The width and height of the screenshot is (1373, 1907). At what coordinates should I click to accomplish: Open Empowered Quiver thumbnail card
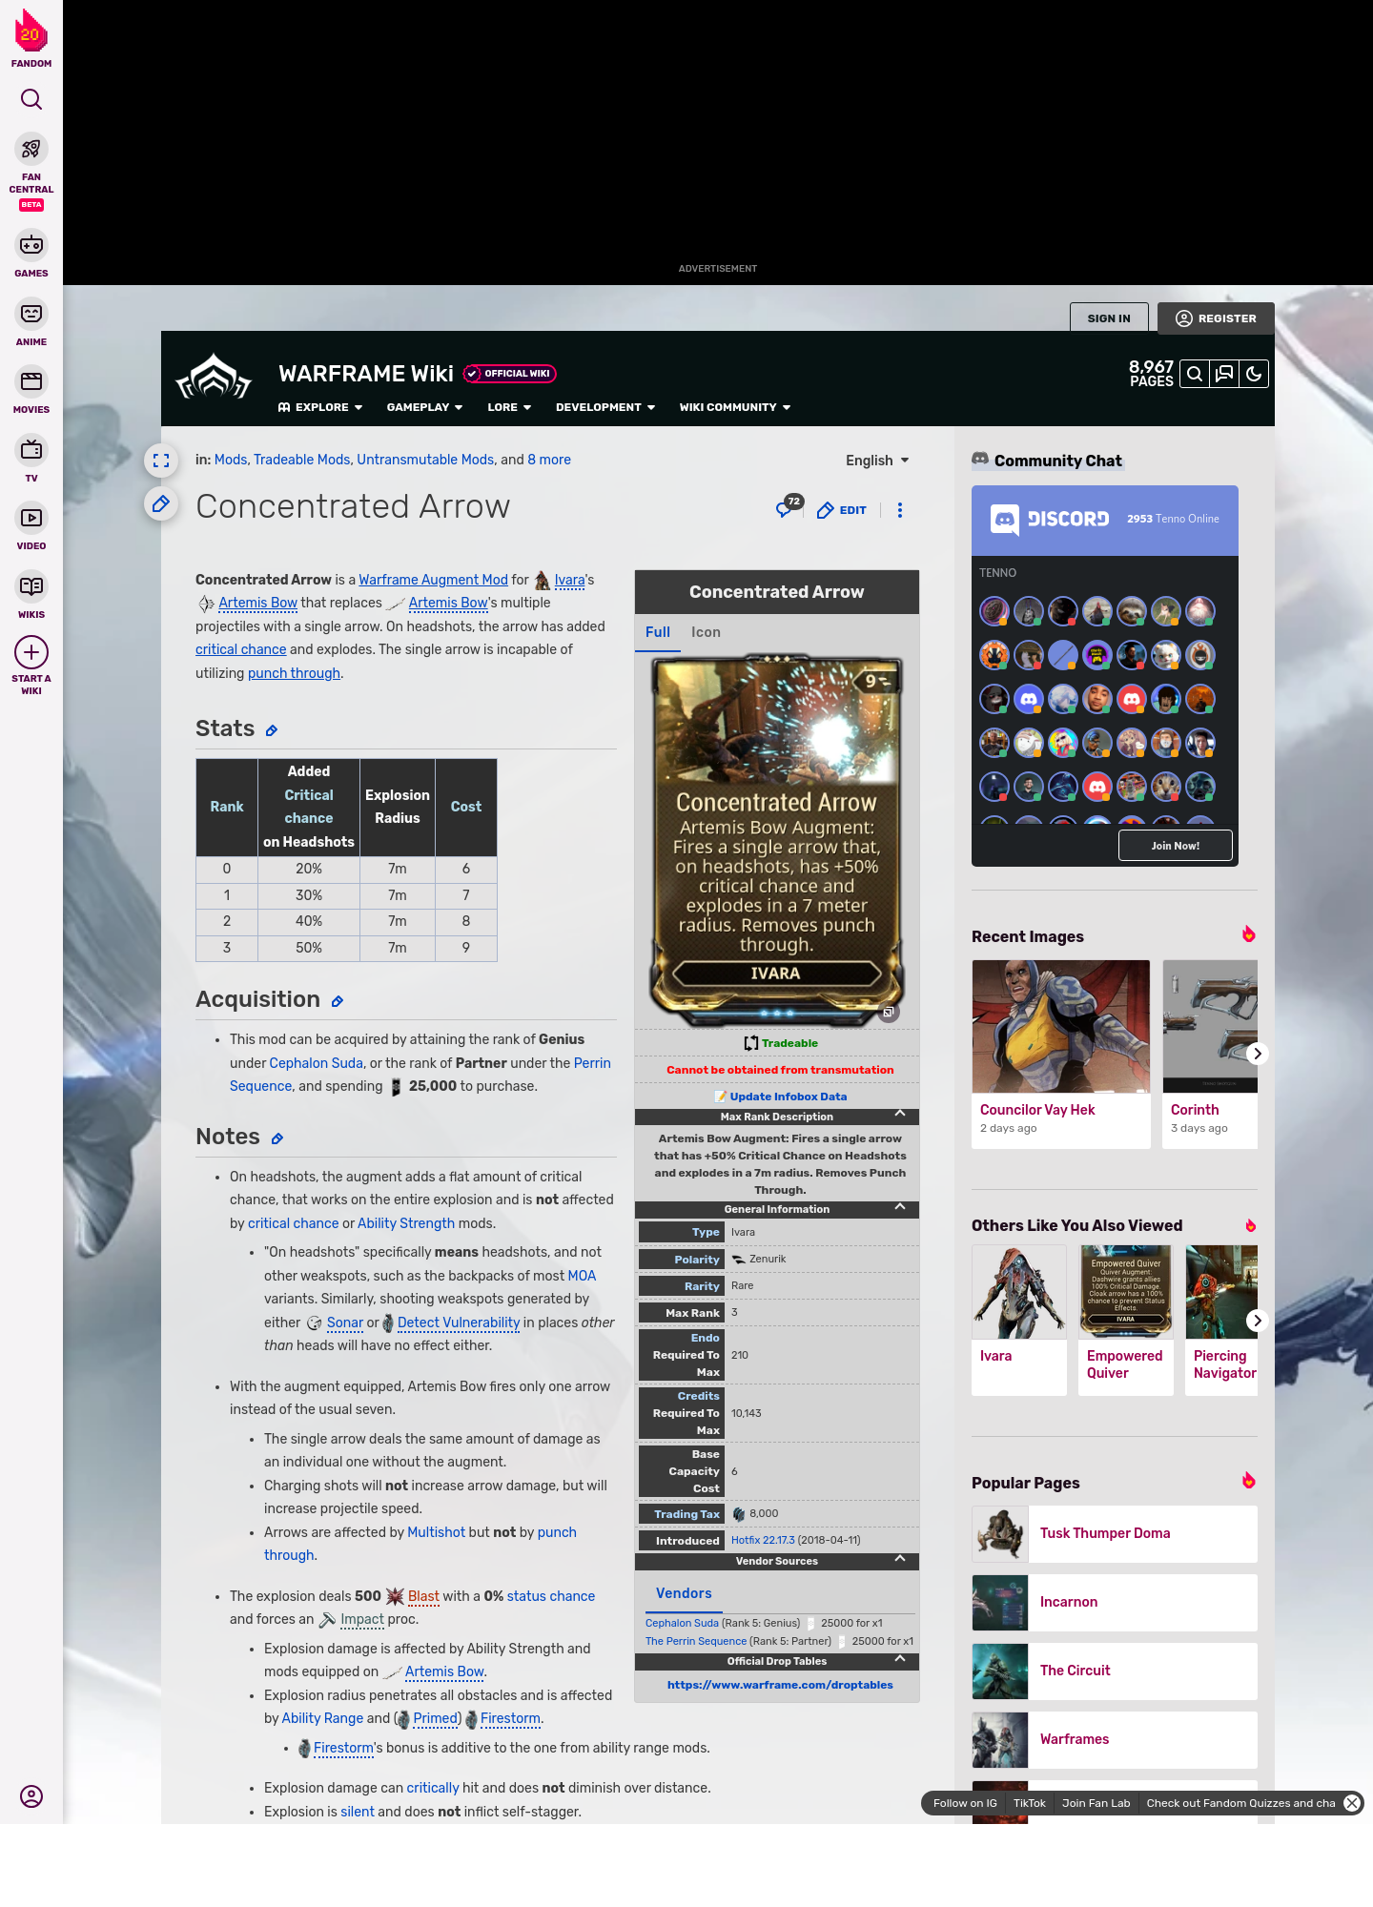click(1126, 1320)
